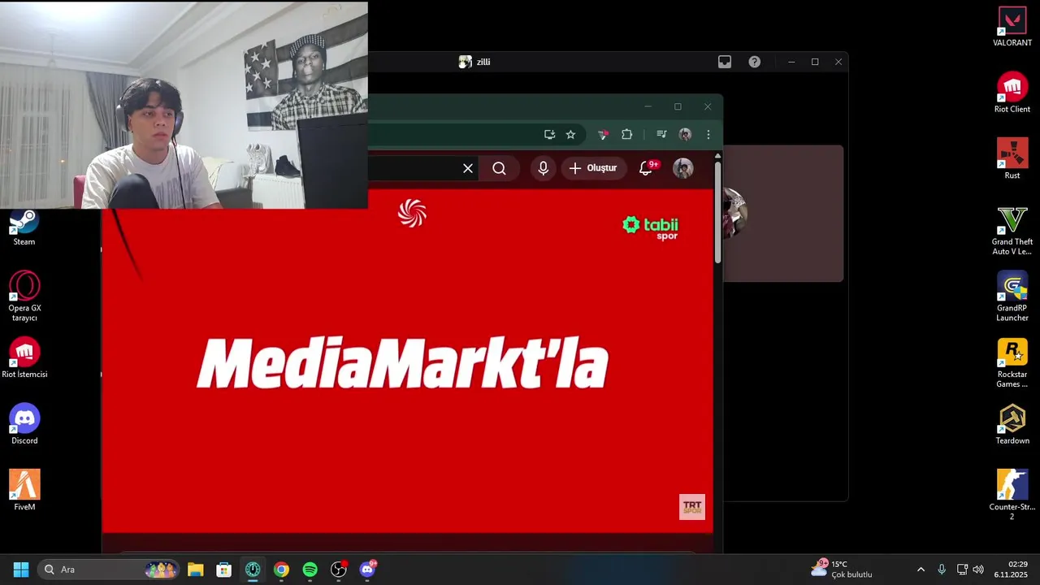The height and width of the screenshot is (585, 1040).
Task: Open the Riot Client desktop shortcut
Action: (1012, 93)
